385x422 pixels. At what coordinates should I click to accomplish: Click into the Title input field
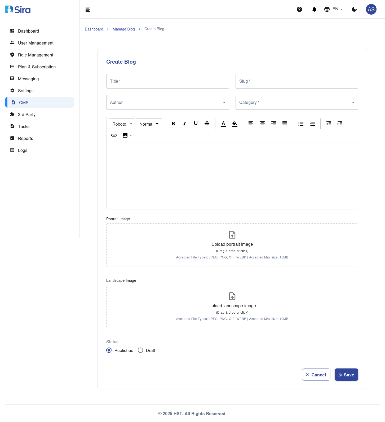click(x=167, y=81)
